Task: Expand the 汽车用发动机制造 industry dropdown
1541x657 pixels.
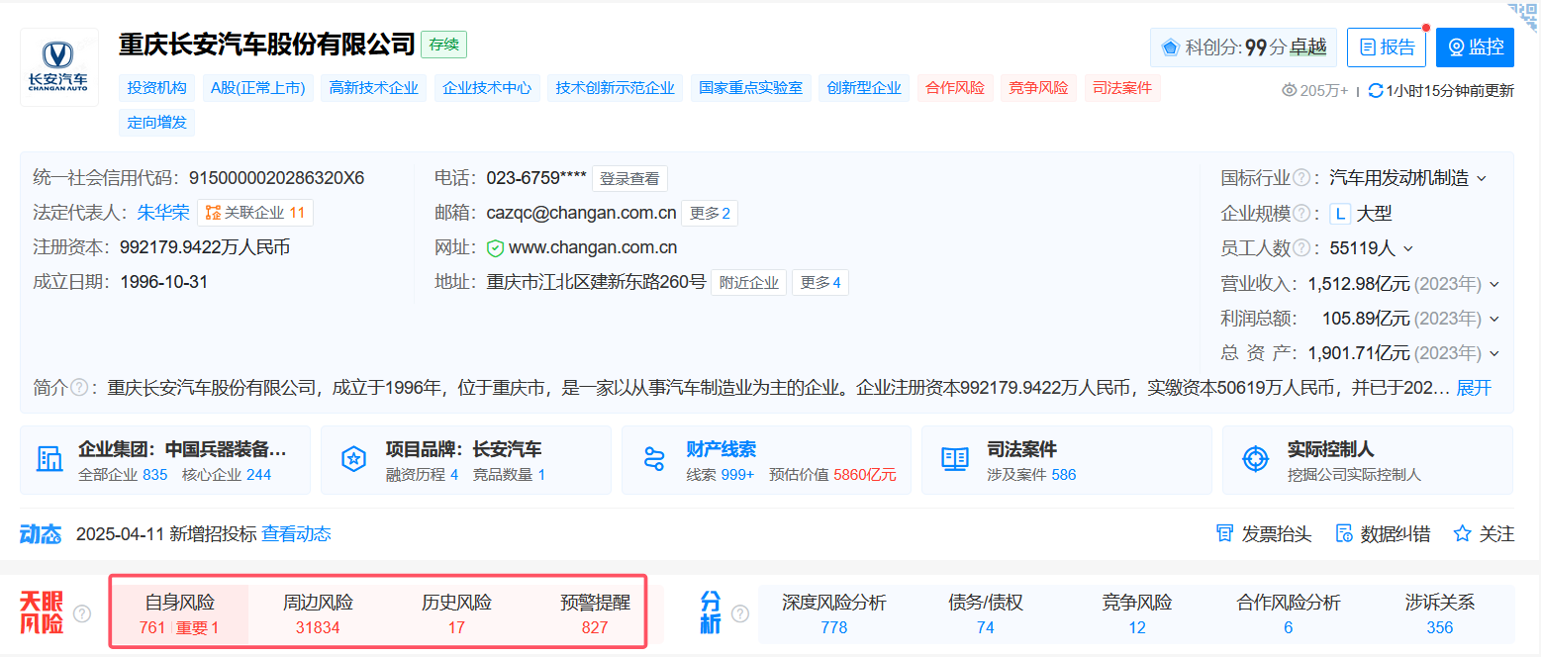Action: pos(1482,179)
